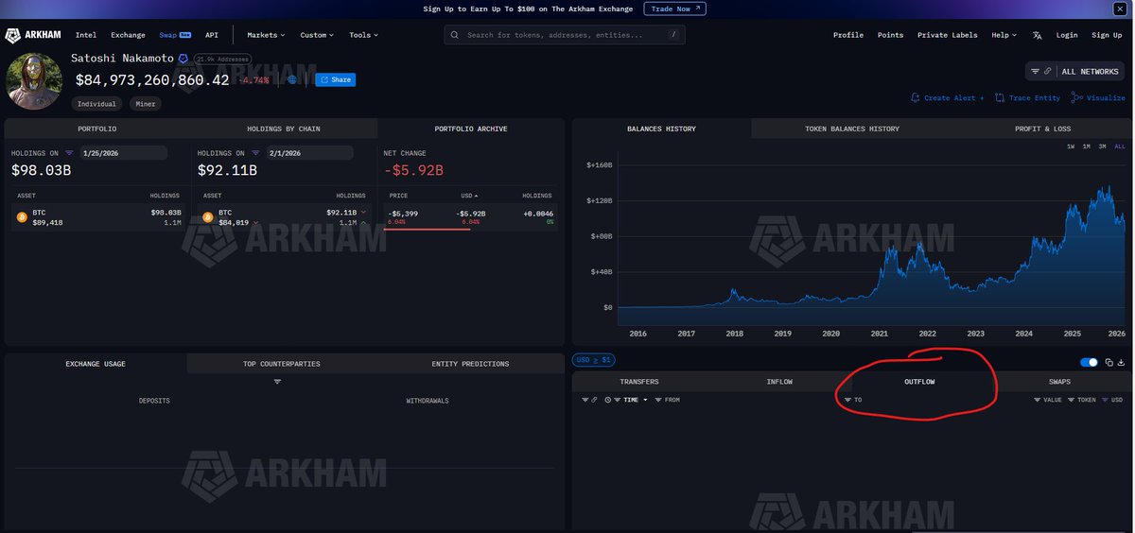This screenshot has height=533, width=1135.
Task: Close the top promo banner
Action: [x=1119, y=9]
